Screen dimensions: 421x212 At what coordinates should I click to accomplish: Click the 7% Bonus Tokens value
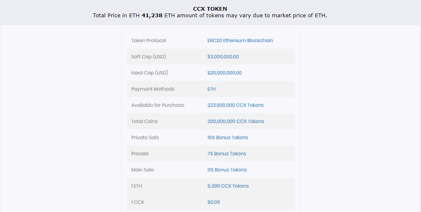coord(227,154)
